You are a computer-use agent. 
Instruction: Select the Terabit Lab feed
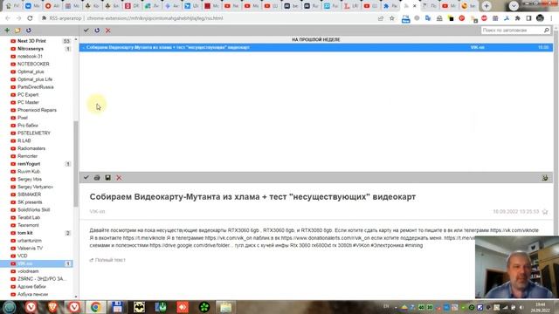(x=29, y=217)
